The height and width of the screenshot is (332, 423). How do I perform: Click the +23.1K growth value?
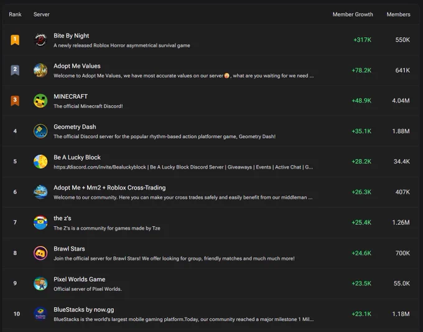point(361,314)
